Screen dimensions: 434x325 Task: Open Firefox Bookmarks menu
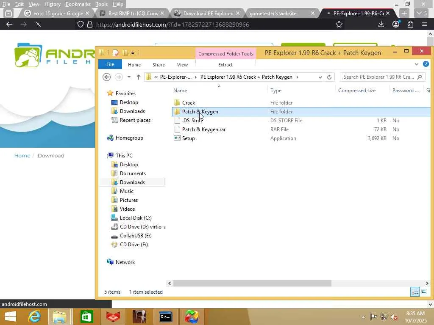coord(78,4)
